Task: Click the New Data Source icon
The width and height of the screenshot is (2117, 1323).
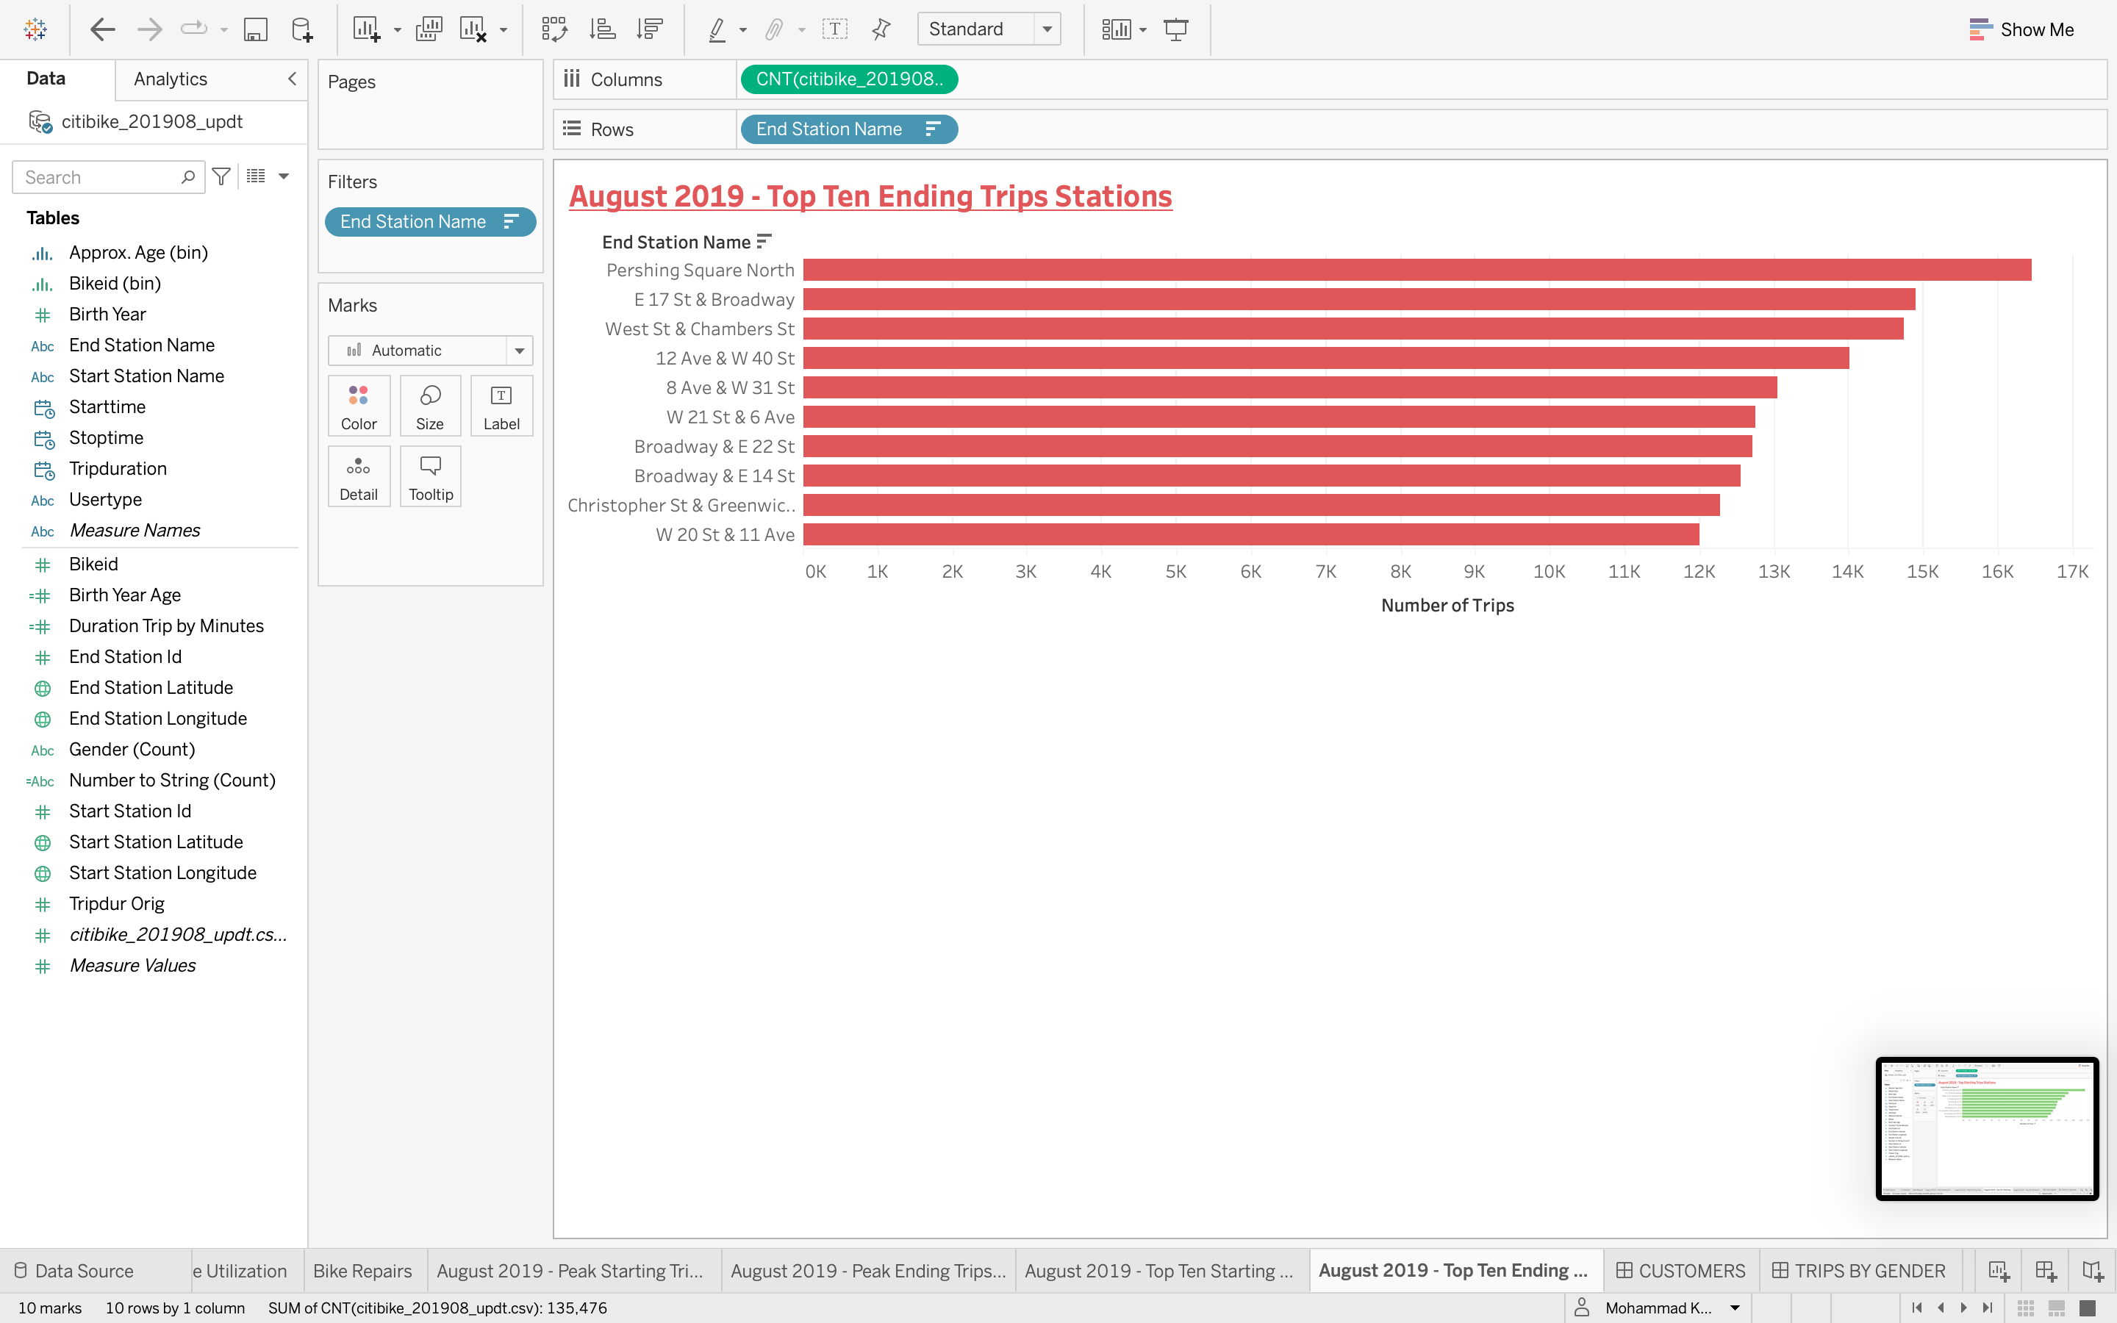Action: point(302,29)
